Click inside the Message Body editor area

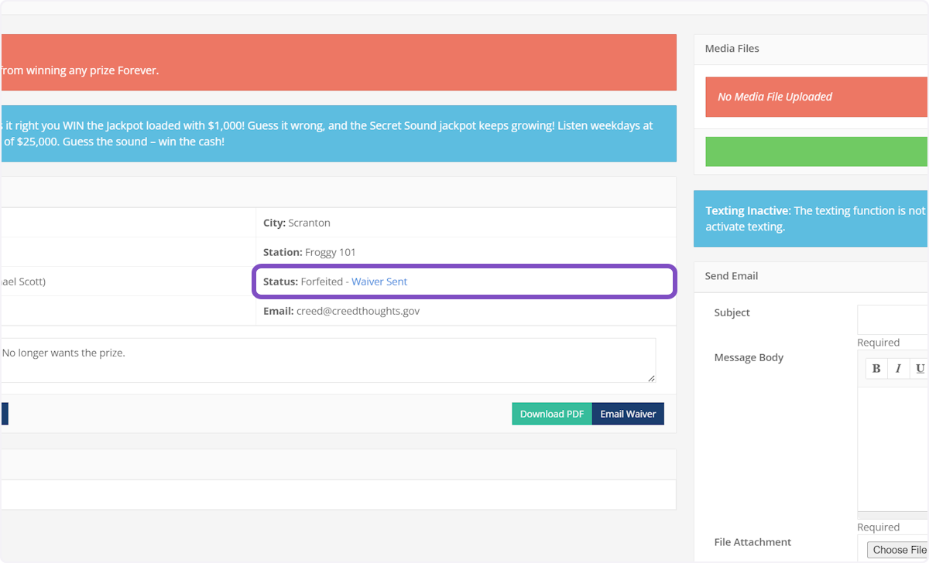coord(893,449)
